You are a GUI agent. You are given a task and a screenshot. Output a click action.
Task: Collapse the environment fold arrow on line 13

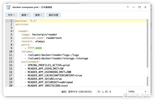pos(13,62)
